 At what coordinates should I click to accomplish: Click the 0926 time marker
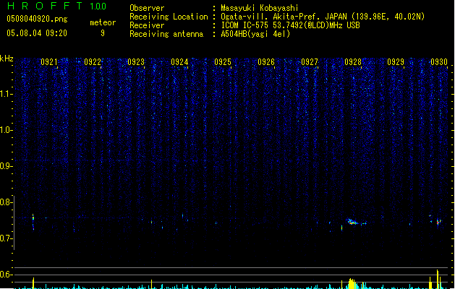coord(266,62)
